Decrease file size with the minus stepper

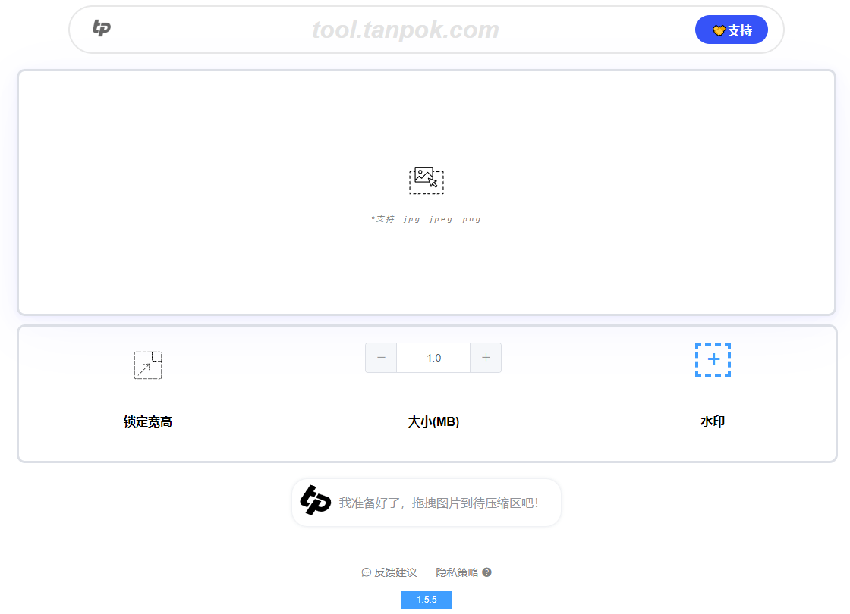(381, 357)
